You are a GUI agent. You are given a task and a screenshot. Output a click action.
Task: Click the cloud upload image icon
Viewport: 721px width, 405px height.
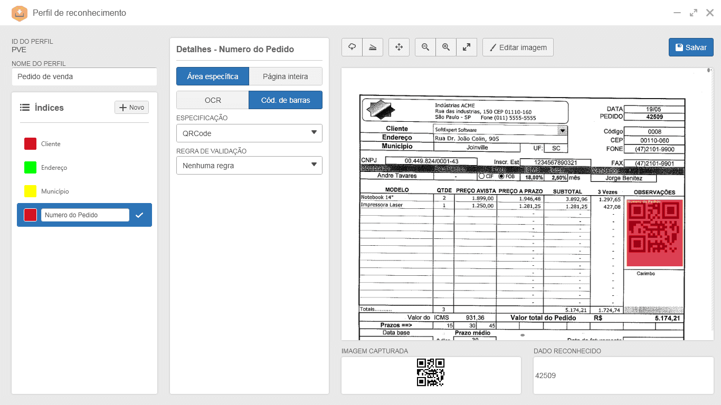[352, 47]
